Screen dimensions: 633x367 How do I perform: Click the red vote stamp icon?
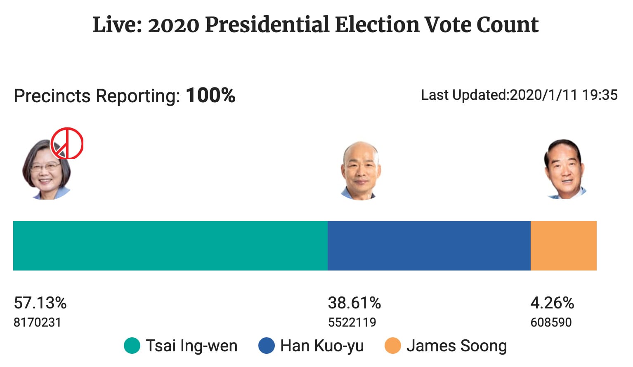point(67,144)
